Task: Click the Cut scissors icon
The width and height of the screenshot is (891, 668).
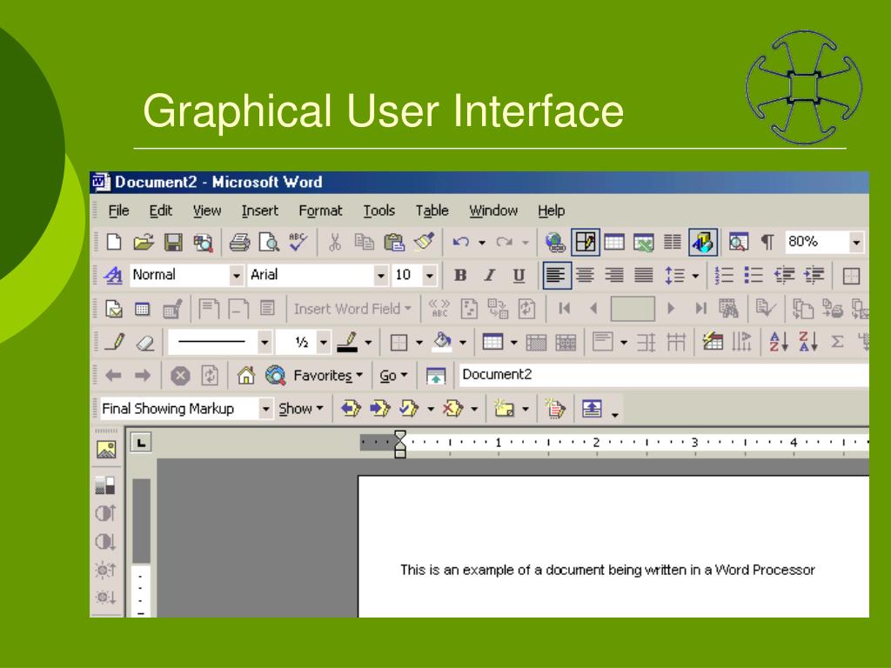Action: [x=335, y=243]
